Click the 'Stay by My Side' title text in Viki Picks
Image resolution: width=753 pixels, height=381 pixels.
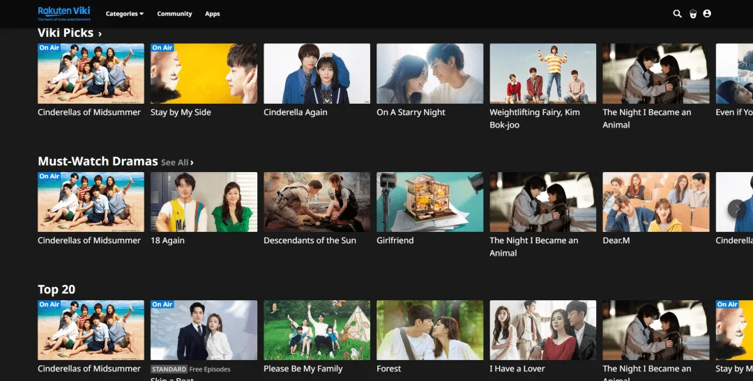click(181, 112)
